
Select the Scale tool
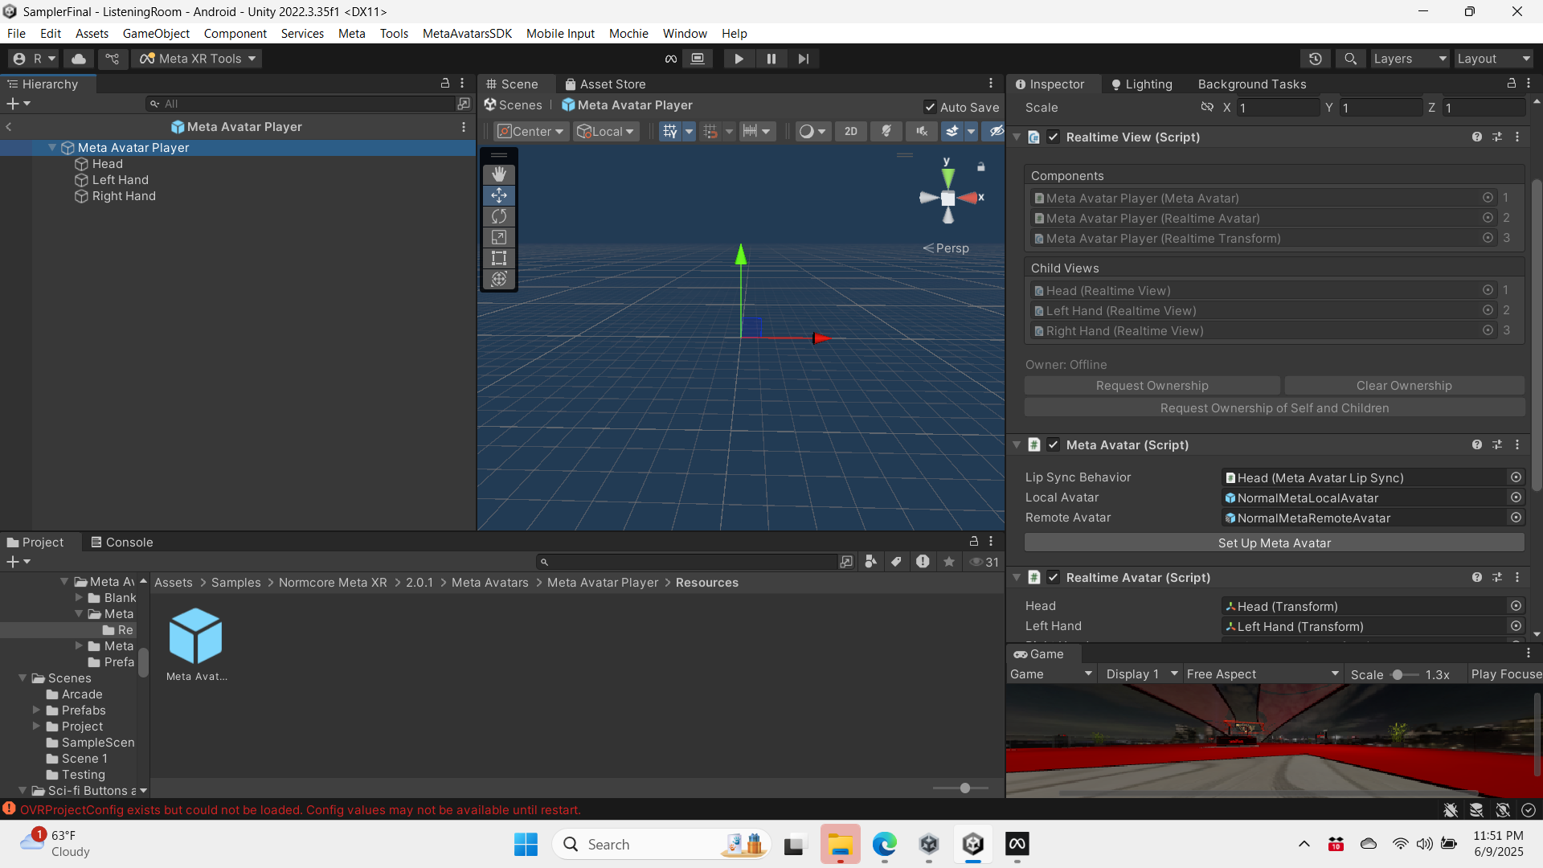click(499, 237)
